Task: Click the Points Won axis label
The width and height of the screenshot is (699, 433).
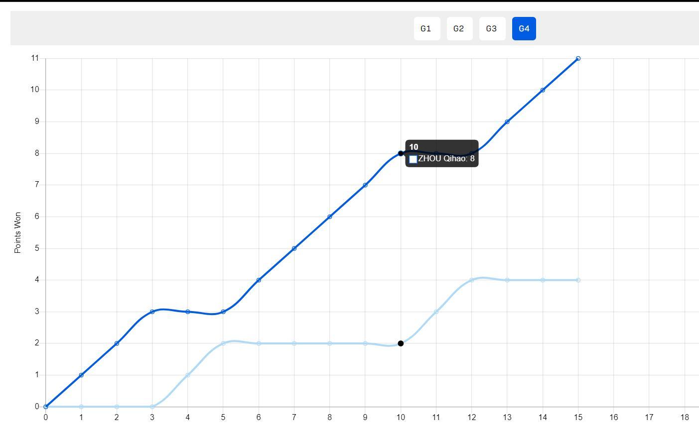Action: pyautogui.click(x=18, y=232)
